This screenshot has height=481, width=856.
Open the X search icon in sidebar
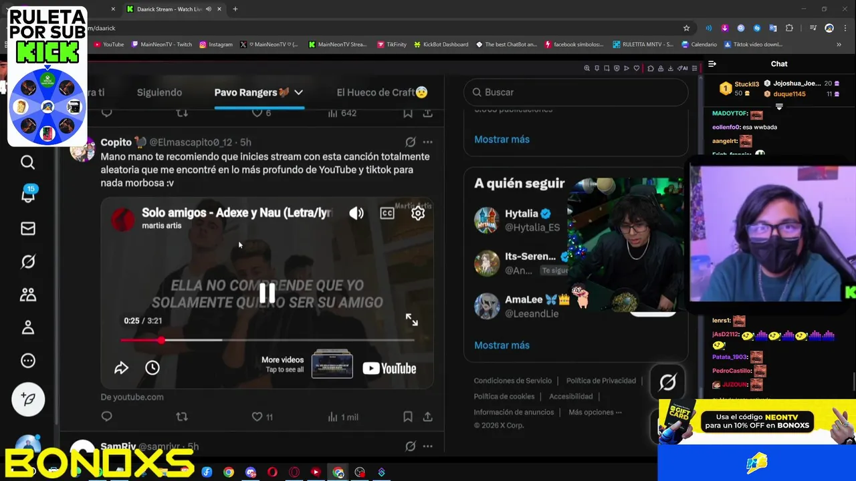point(27,162)
